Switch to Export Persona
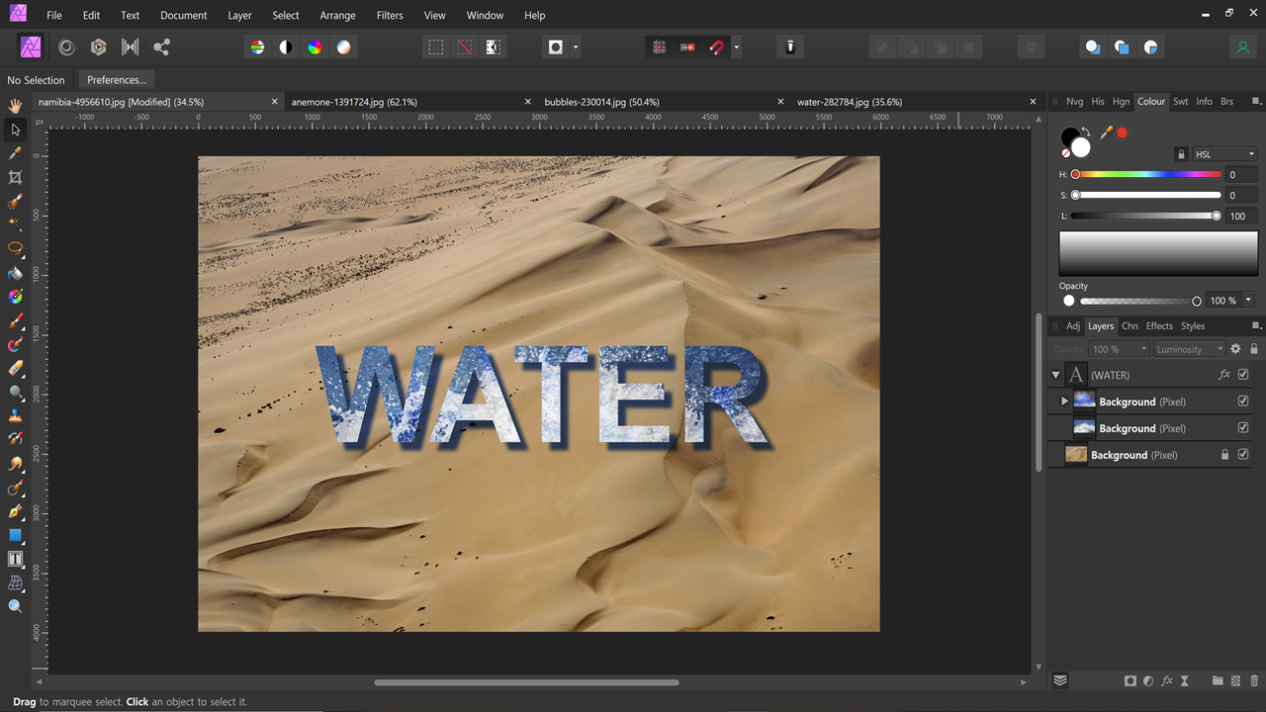 (x=161, y=46)
